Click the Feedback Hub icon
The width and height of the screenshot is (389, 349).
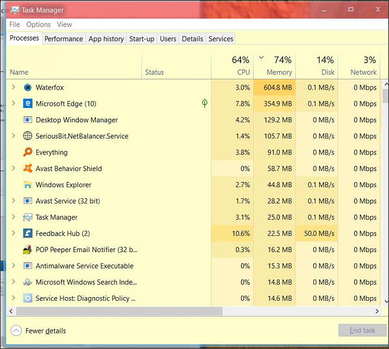coord(27,233)
